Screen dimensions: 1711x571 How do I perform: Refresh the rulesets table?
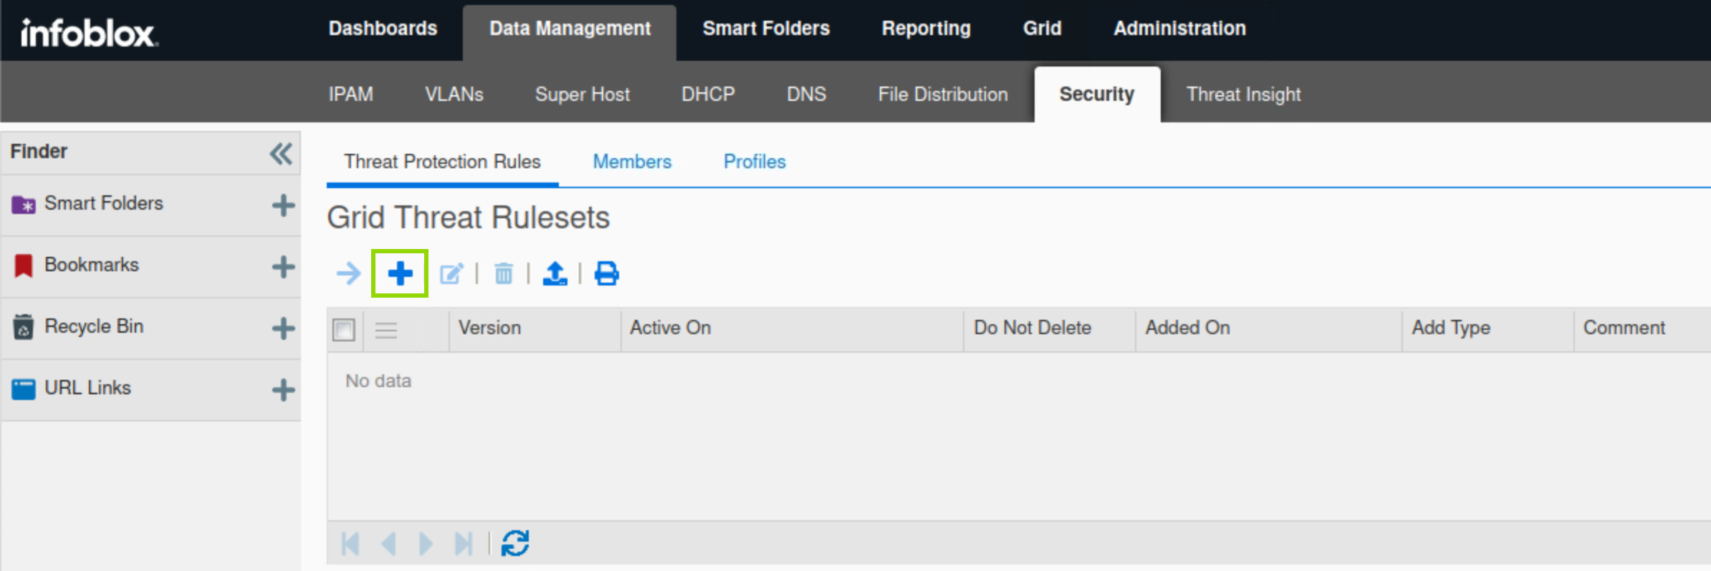click(515, 543)
